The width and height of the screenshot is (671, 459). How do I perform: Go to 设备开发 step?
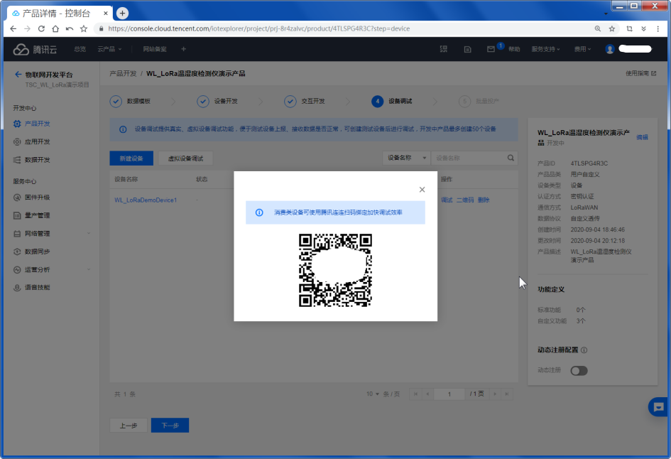[217, 102]
